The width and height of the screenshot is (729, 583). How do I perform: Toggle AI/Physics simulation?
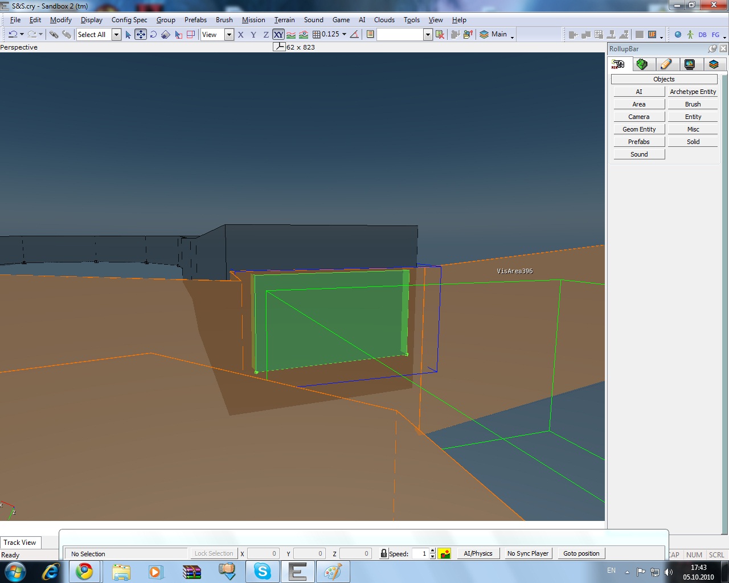click(478, 553)
